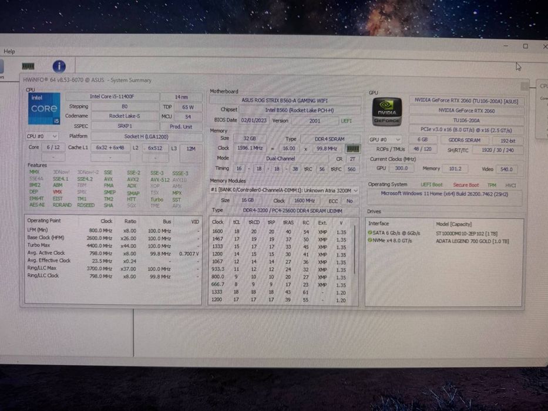Image resolution: width=548 pixels, height=411 pixels.
Task: Open the CPU #0 selector dropdown
Action: tap(42, 136)
